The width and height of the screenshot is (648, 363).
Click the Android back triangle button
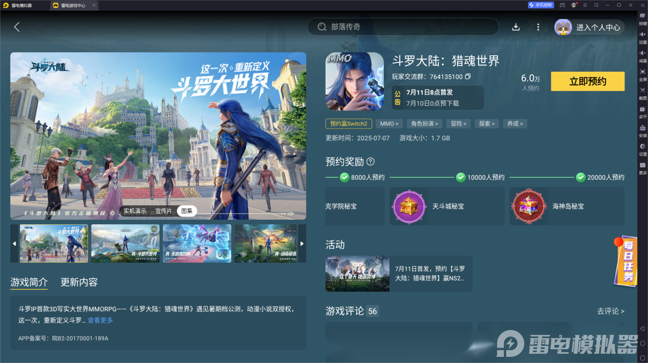click(x=642, y=328)
